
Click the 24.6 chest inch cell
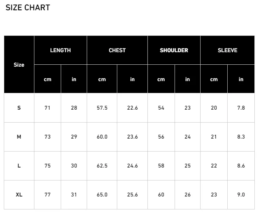[x=132, y=166]
